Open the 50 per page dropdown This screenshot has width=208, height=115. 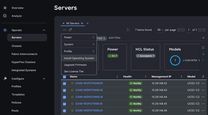(x=160, y=30)
